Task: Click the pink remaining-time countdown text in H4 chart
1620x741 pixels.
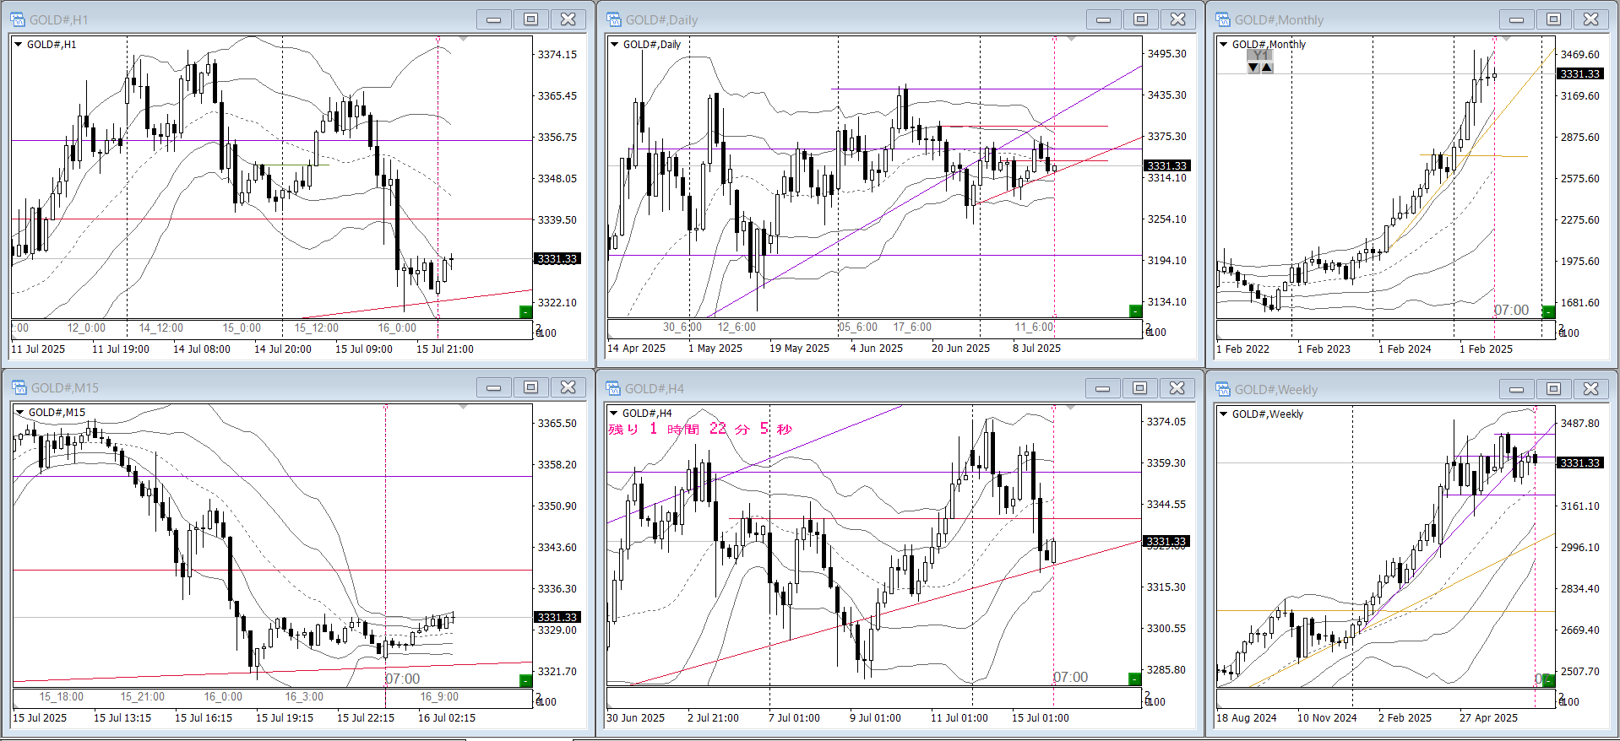Action: (x=700, y=430)
